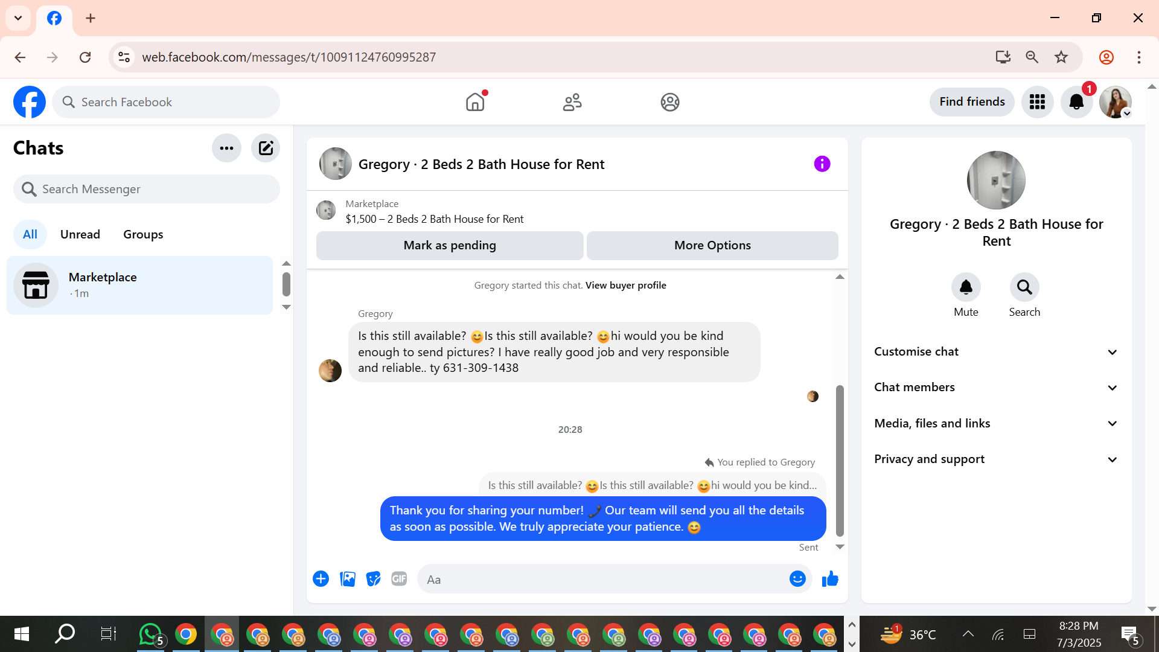The image size is (1159, 652).
Task: Click the GIF picker icon
Action: pyautogui.click(x=399, y=579)
